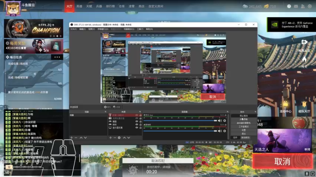The image size is (316, 177).
Task: Switch to 转场特效 tab in OBS
Action: [x=245, y=138]
